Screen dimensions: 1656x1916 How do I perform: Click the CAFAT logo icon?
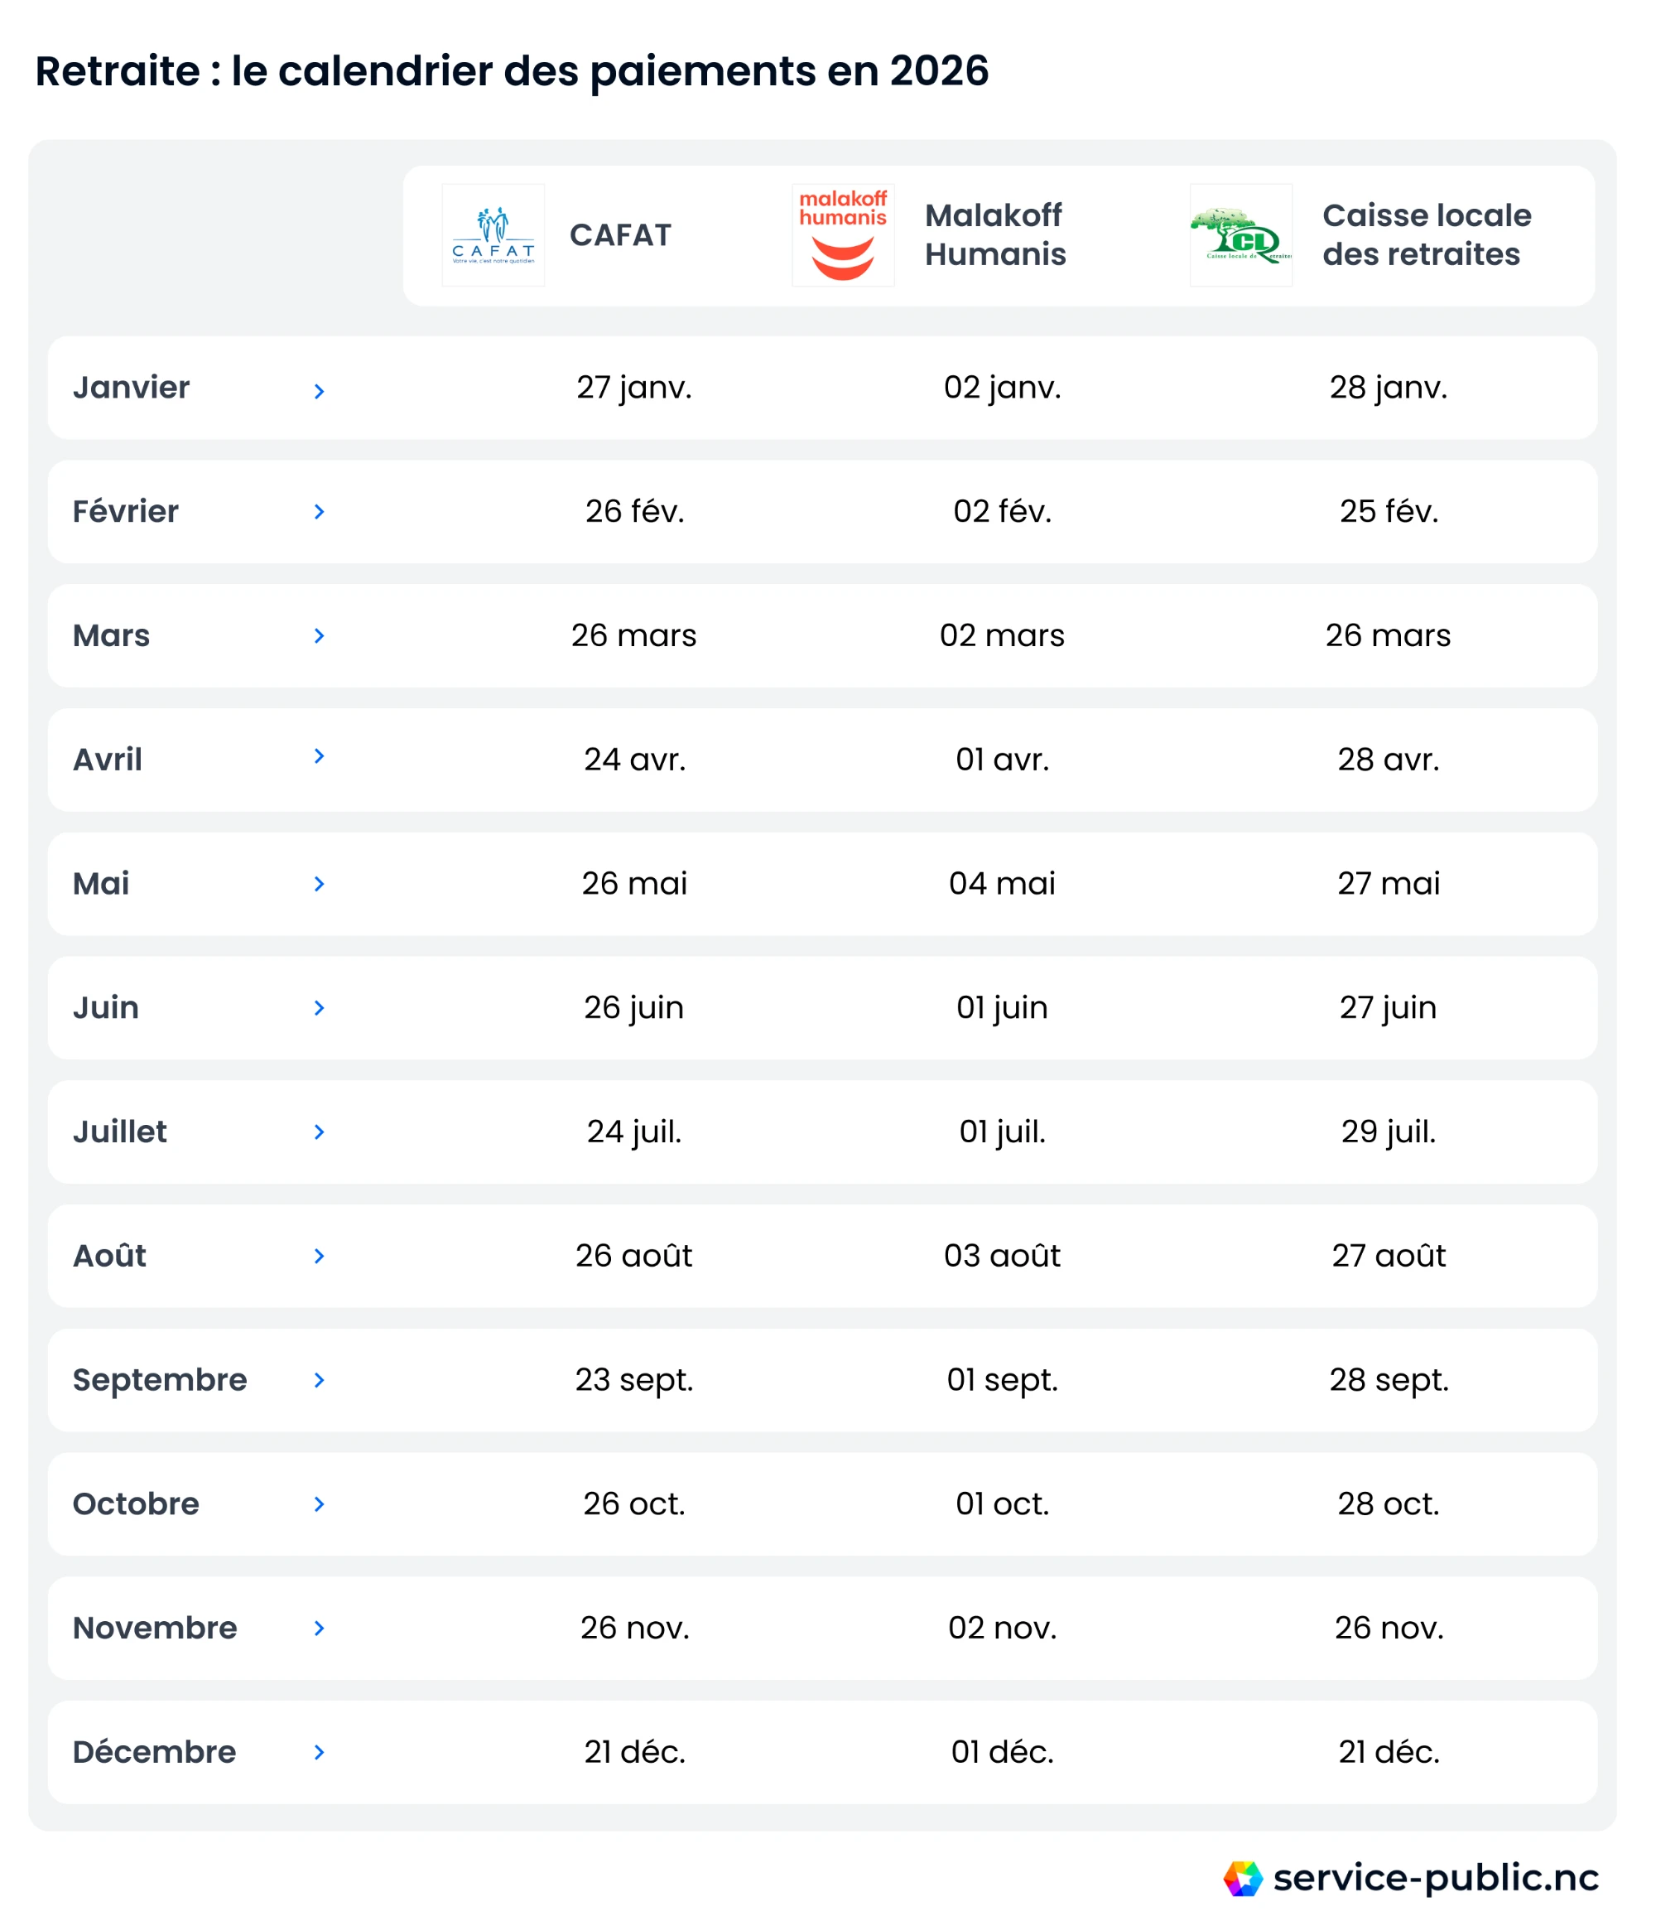click(493, 235)
